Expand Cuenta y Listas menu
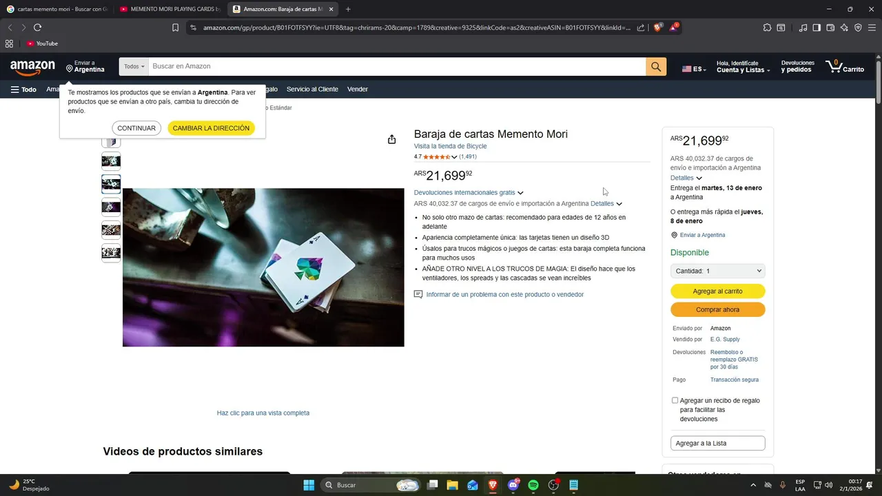This screenshot has width=882, height=496. pos(743,67)
